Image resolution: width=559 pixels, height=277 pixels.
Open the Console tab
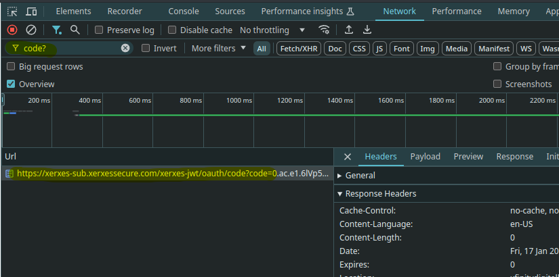[x=184, y=11]
